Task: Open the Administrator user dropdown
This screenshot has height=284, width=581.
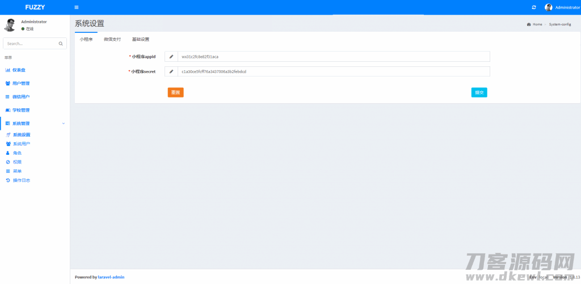Action: pos(567,7)
